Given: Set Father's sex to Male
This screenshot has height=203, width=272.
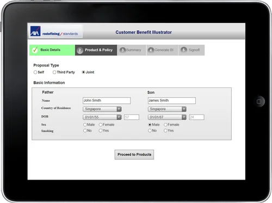Looking at the screenshot, I should click(x=85, y=125).
